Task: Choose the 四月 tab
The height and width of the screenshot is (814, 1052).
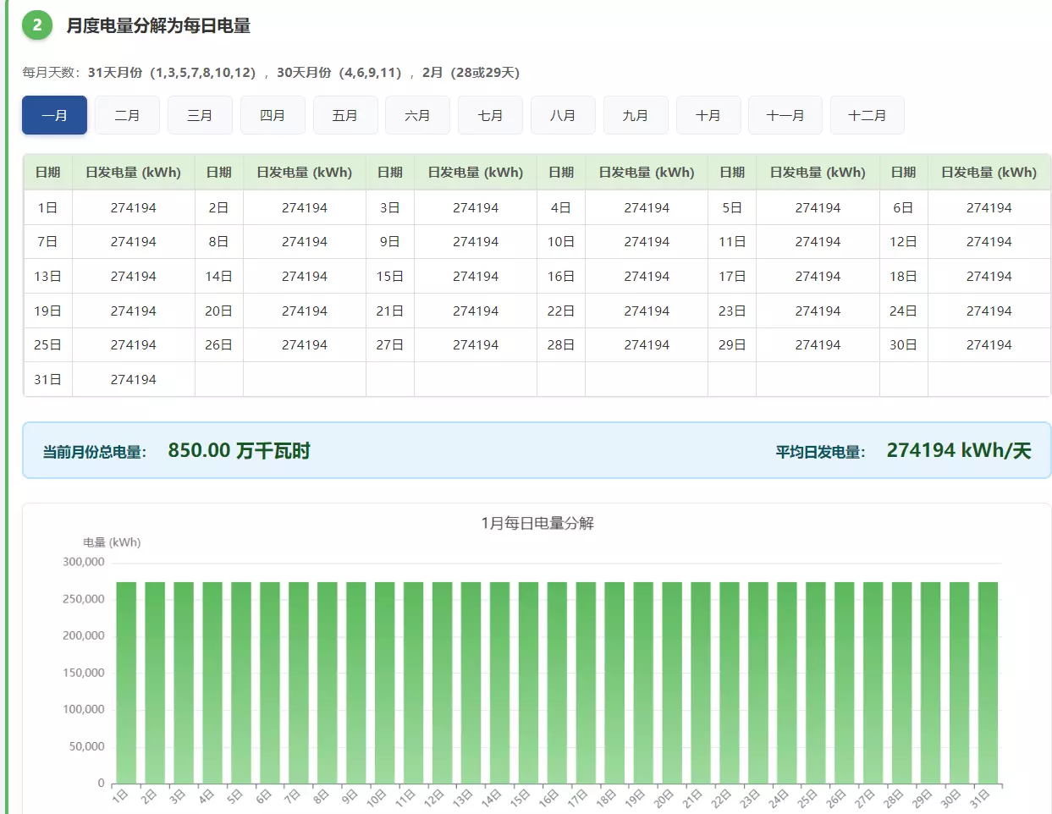Action: pyautogui.click(x=273, y=115)
